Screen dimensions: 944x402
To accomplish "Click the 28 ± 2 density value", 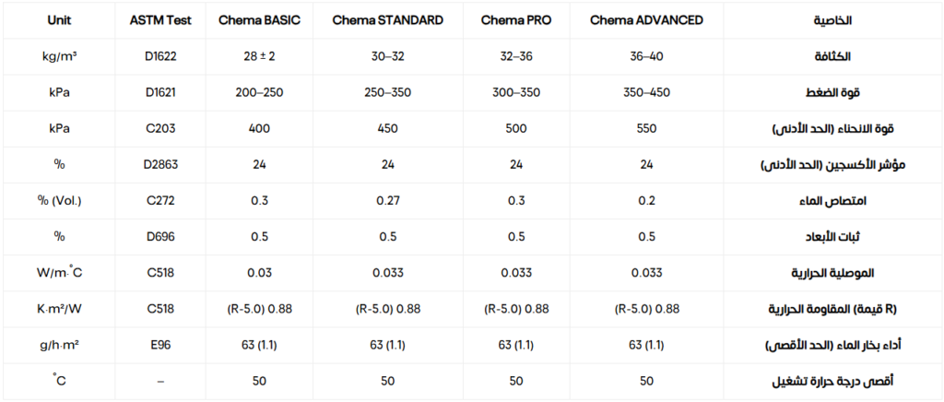I will [x=258, y=56].
